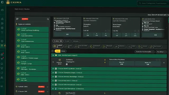The height and width of the screenshot is (95, 169).
Task: Switch to the Temps view tab
Action: tap(63, 51)
